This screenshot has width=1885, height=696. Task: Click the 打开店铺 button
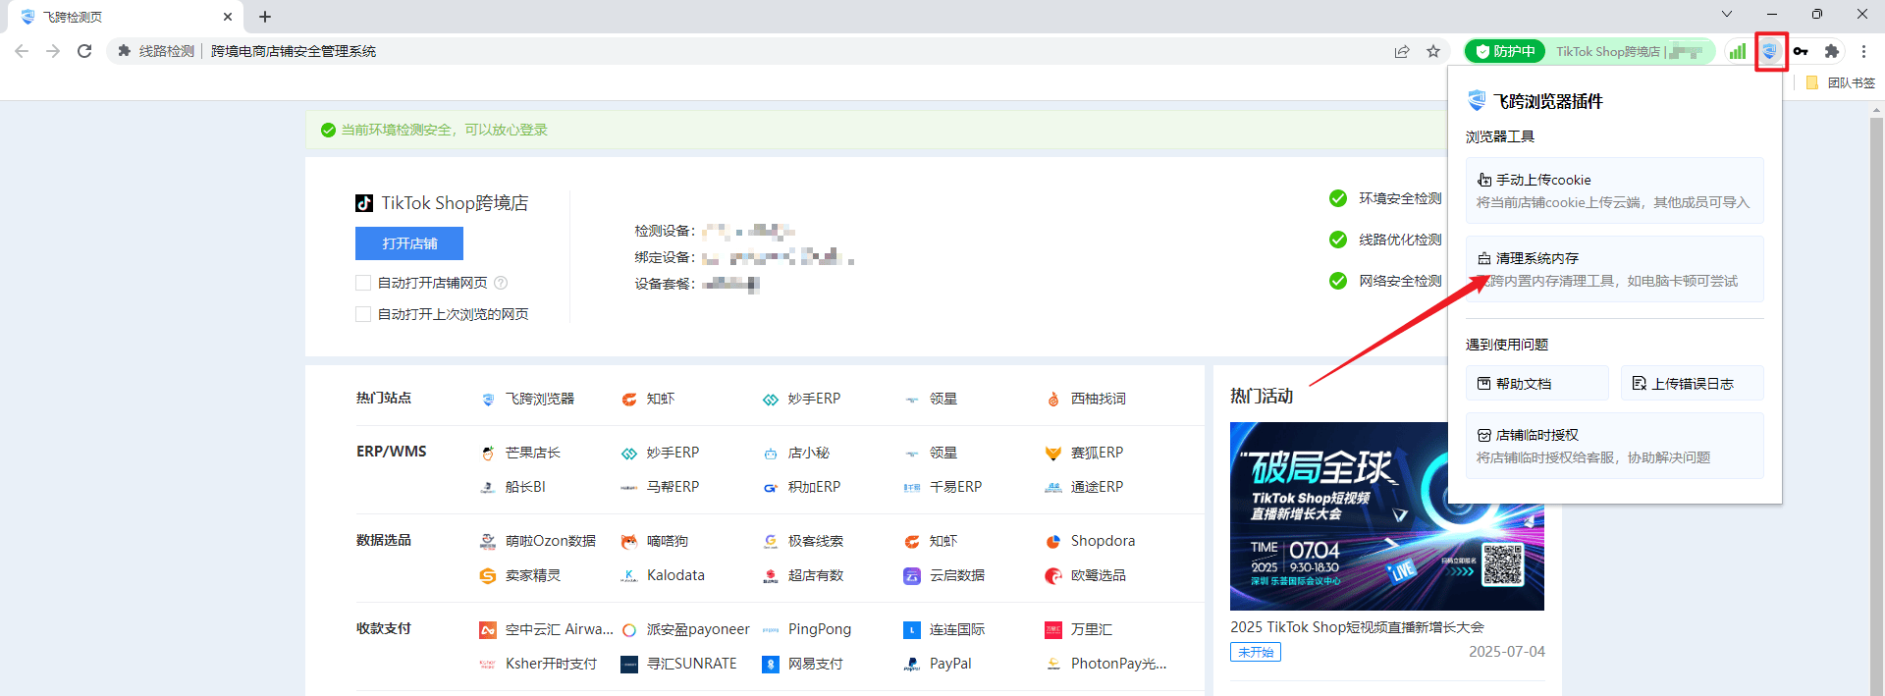pyautogui.click(x=409, y=243)
